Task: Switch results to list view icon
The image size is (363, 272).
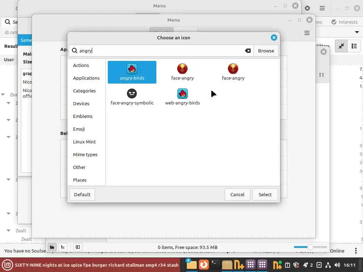Action: click(354, 46)
